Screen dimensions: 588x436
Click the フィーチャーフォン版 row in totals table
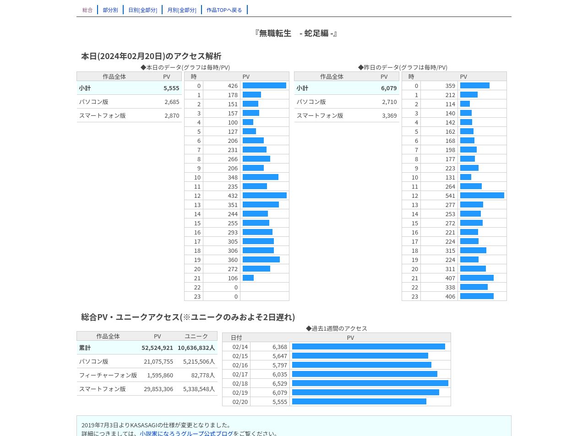click(x=147, y=375)
